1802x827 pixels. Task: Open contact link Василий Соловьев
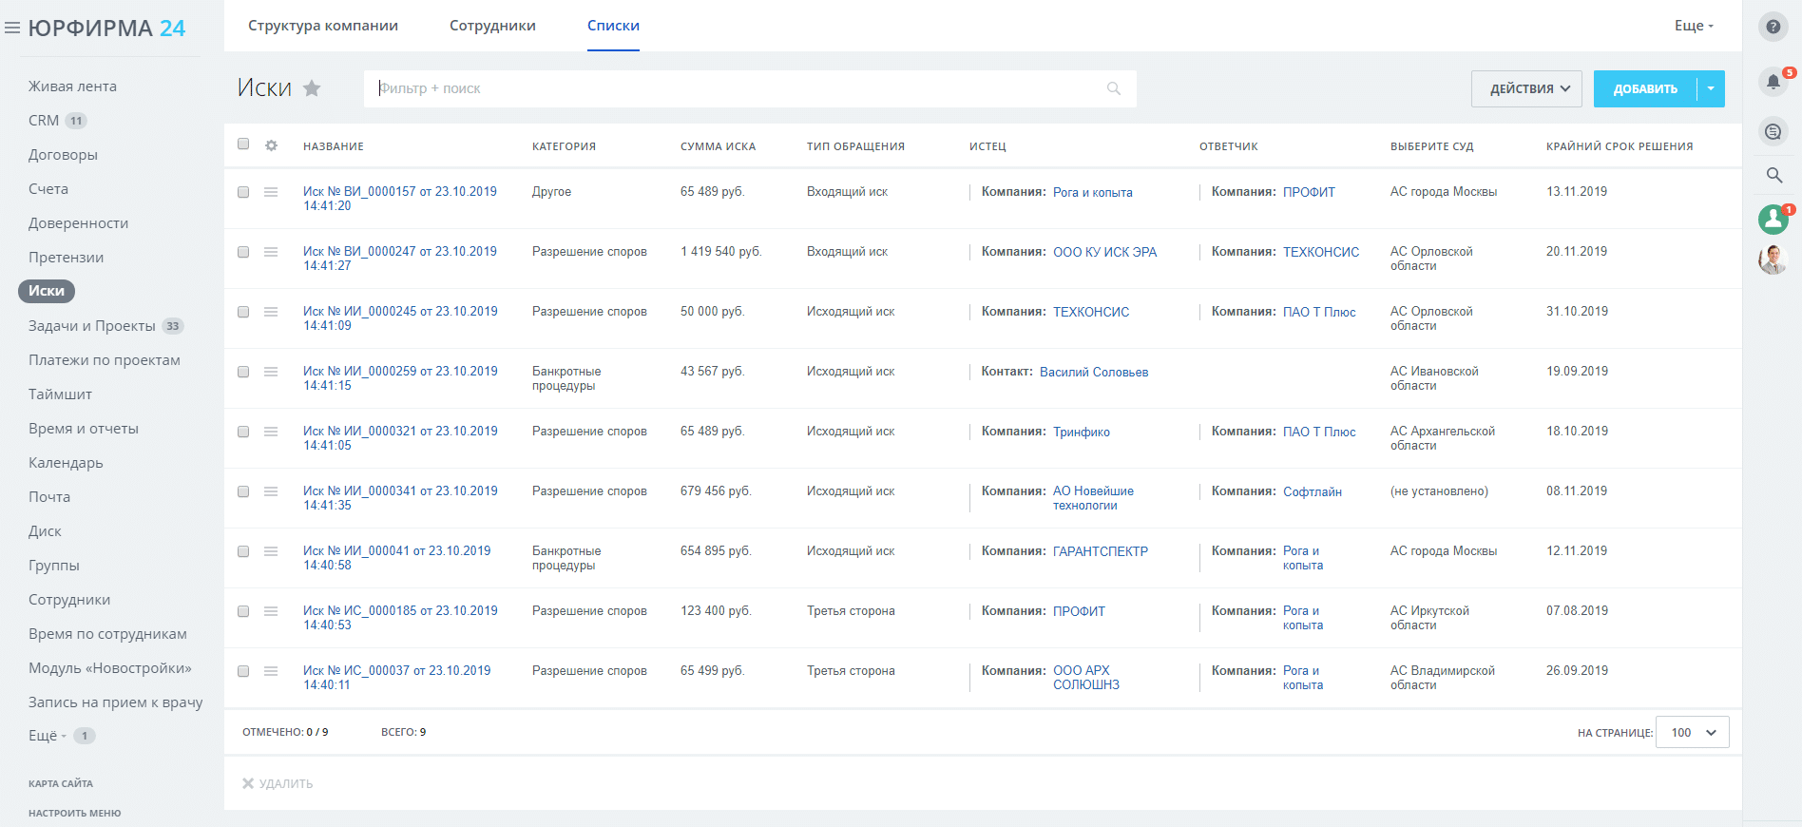tap(1094, 372)
